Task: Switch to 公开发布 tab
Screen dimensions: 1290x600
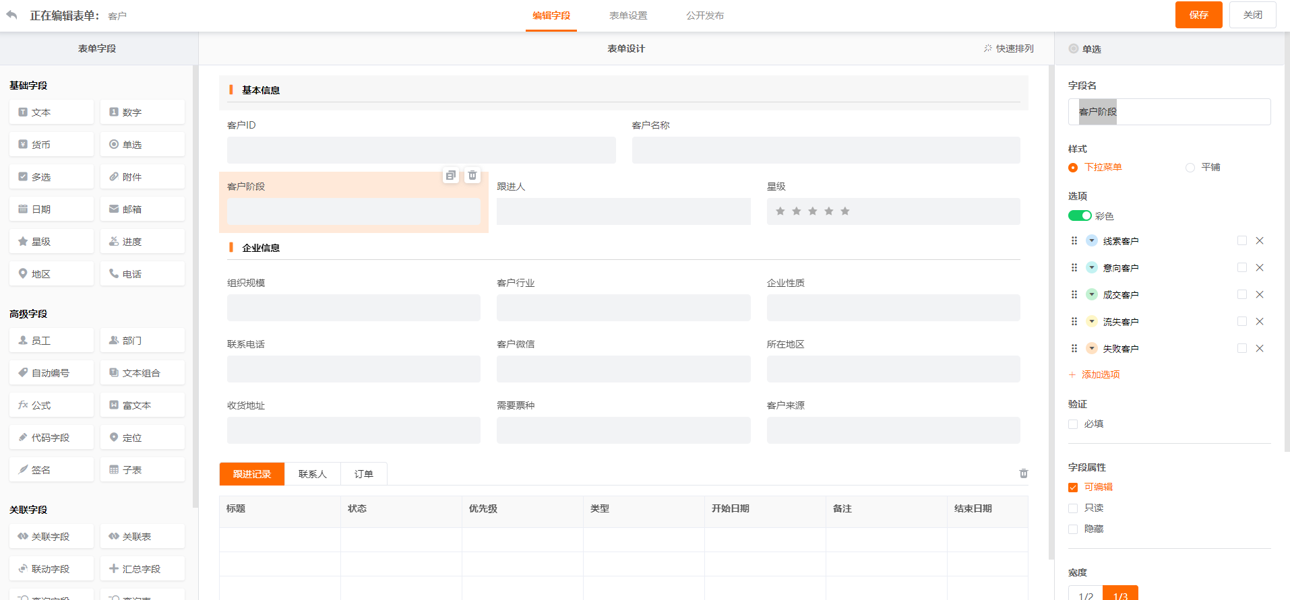Action: [x=705, y=15]
